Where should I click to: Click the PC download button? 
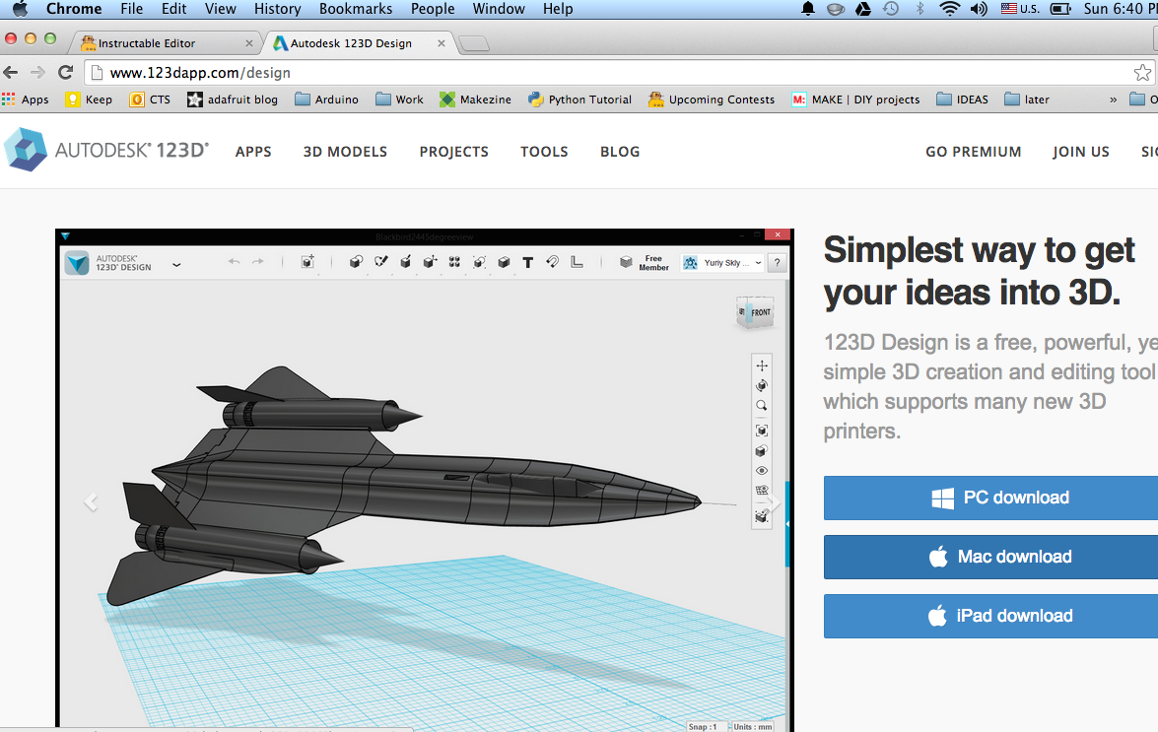pyautogui.click(x=991, y=499)
